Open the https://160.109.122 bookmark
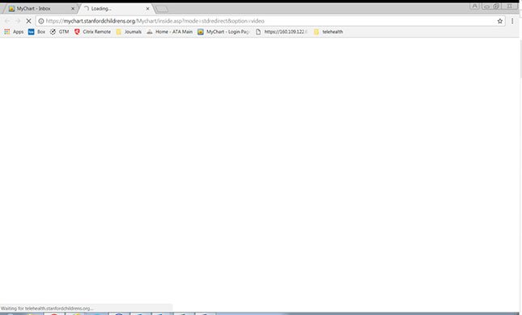The height and width of the screenshot is (315, 522). click(x=281, y=32)
